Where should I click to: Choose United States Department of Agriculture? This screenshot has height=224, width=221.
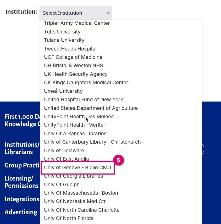click(x=91, y=108)
